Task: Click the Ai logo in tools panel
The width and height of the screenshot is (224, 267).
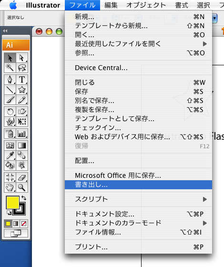Action: click(x=16, y=45)
